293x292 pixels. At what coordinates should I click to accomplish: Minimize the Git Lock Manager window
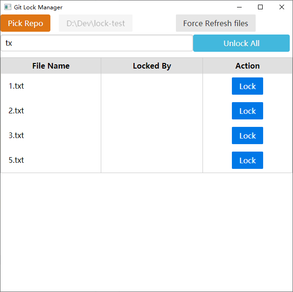point(239,7)
